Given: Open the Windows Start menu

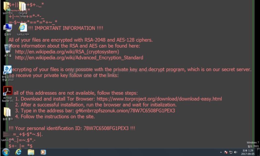Looking at the screenshot, I should click(6, 152).
